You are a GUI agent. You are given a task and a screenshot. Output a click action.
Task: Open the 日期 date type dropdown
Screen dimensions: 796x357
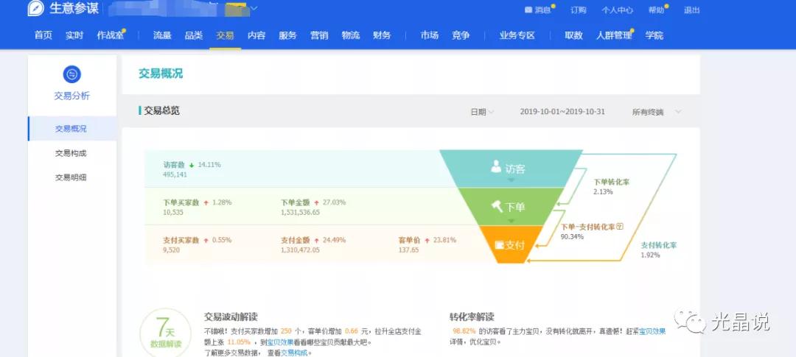point(482,112)
